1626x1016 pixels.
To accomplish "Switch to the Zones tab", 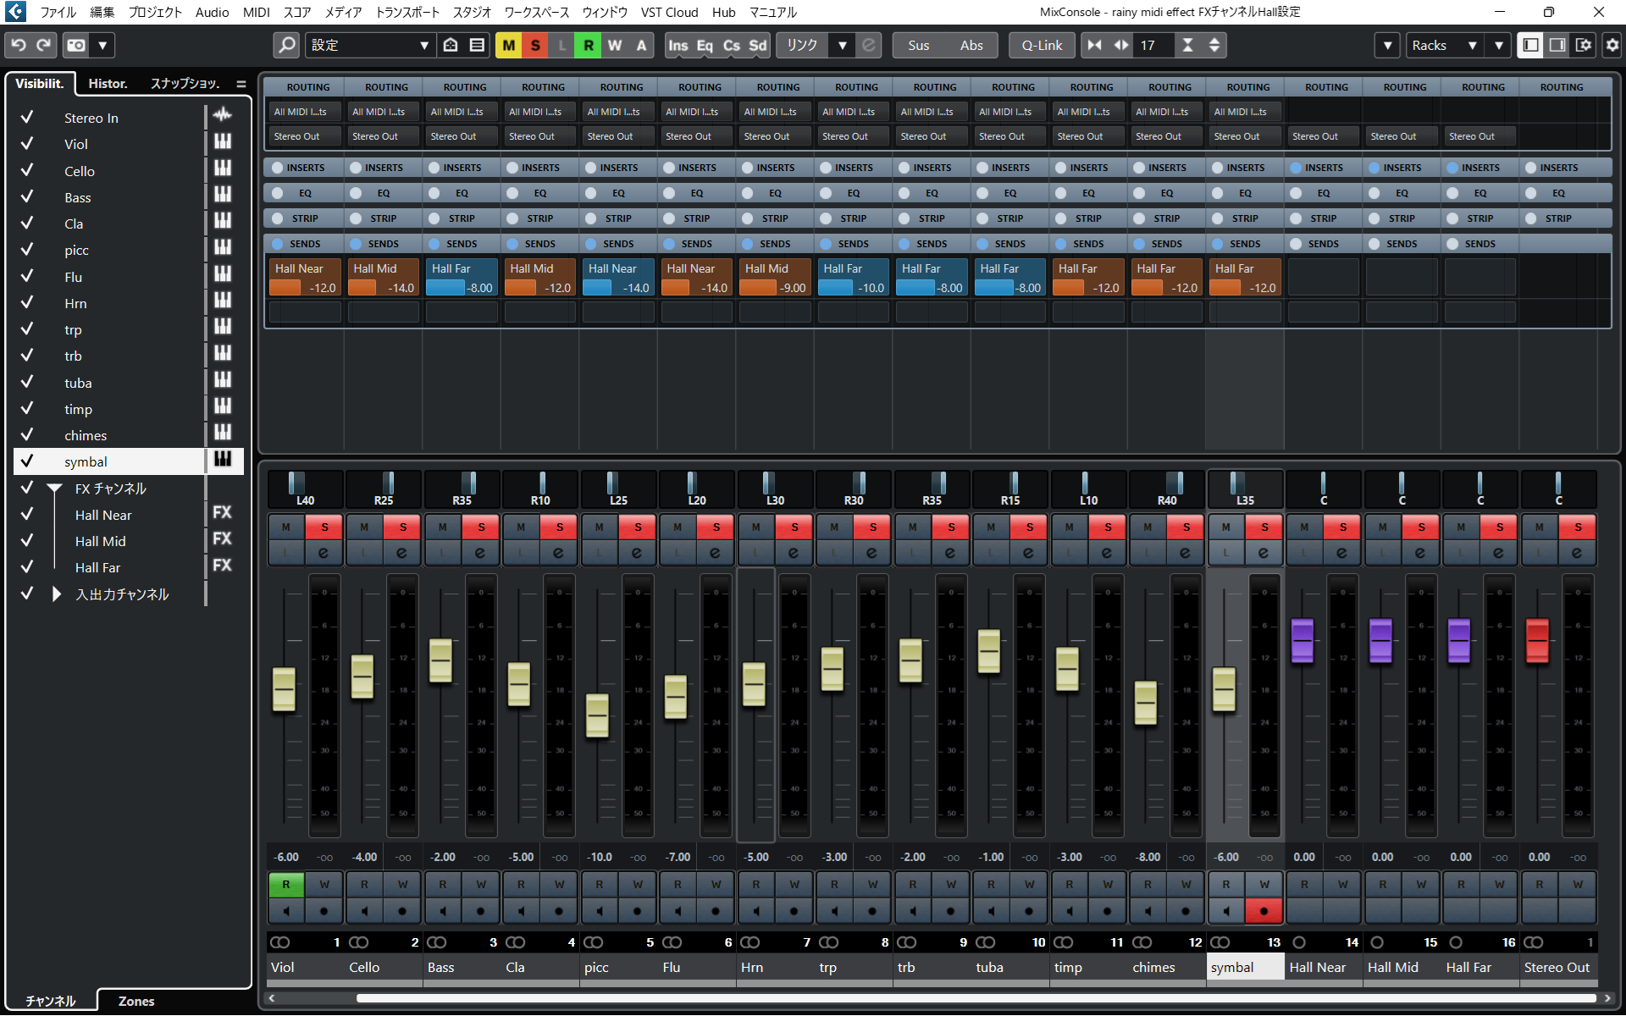I will click(136, 1001).
